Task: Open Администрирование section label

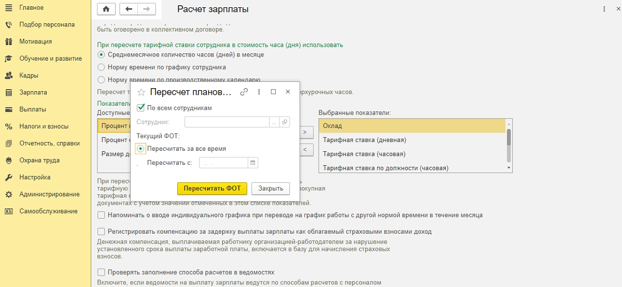Action: click(50, 194)
